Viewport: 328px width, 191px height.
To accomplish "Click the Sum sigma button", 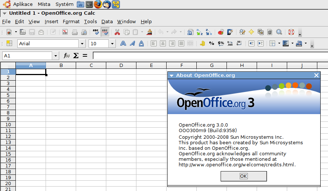I will point(76,56).
